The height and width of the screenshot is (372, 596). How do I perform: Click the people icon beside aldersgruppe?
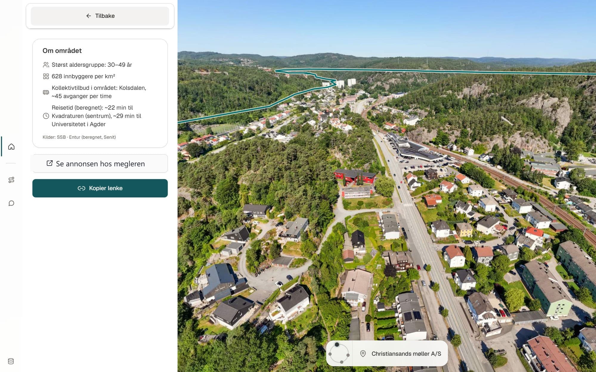tap(46, 65)
